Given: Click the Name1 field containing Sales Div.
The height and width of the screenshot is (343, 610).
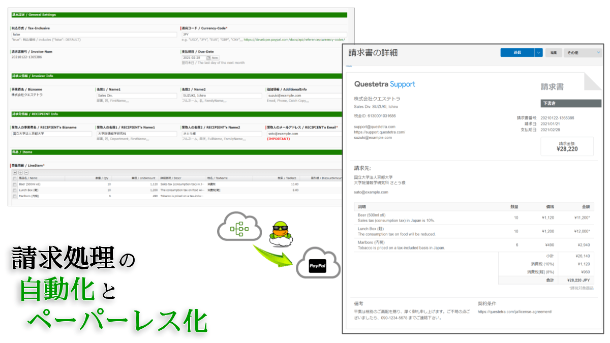Looking at the screenshot, I should [x=136, y=95].
